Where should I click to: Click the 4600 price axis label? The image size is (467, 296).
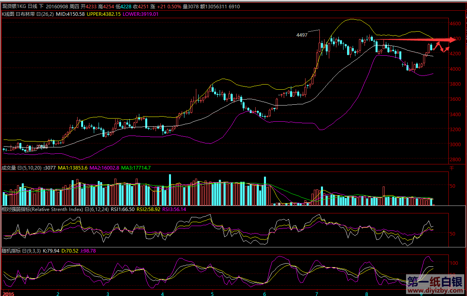[x=456, y=24]
